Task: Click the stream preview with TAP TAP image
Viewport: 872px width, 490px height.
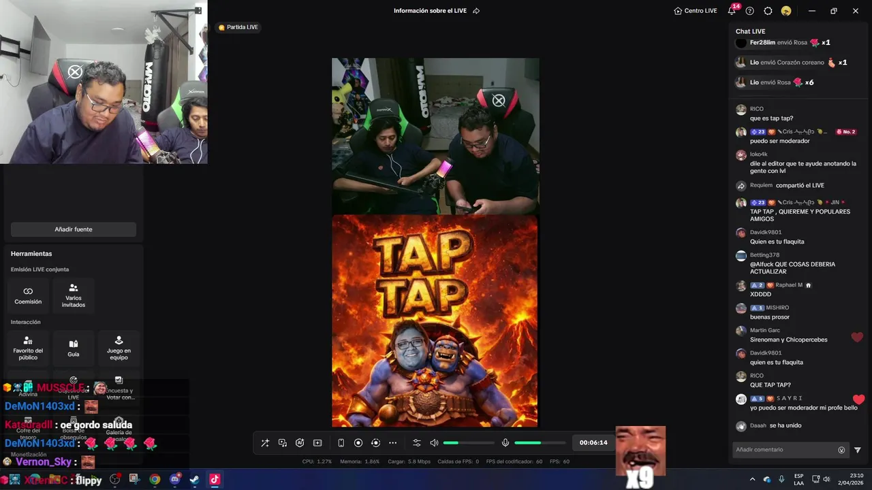Action: point(435,321)
